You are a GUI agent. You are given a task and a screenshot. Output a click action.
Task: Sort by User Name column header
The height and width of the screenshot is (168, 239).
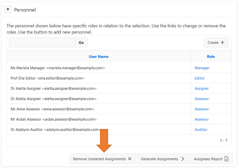[99, 57]
